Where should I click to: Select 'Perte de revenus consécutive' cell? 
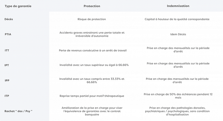pyautogui.click(x=93, y=50)
